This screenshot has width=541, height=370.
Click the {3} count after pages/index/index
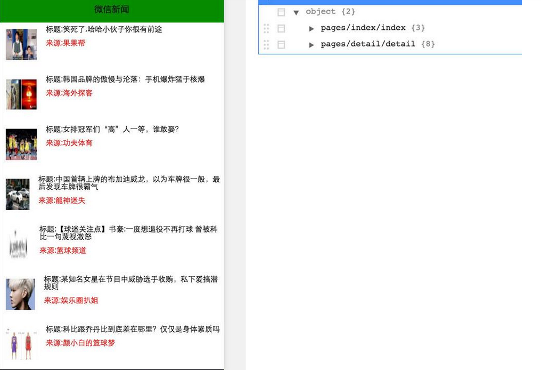coord(418,28)
